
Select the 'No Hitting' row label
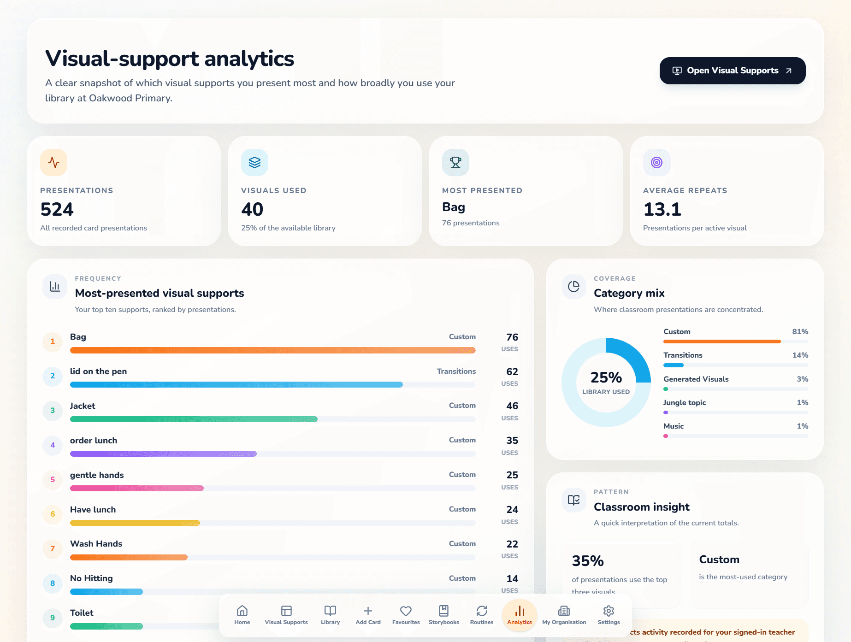point(91,578)
